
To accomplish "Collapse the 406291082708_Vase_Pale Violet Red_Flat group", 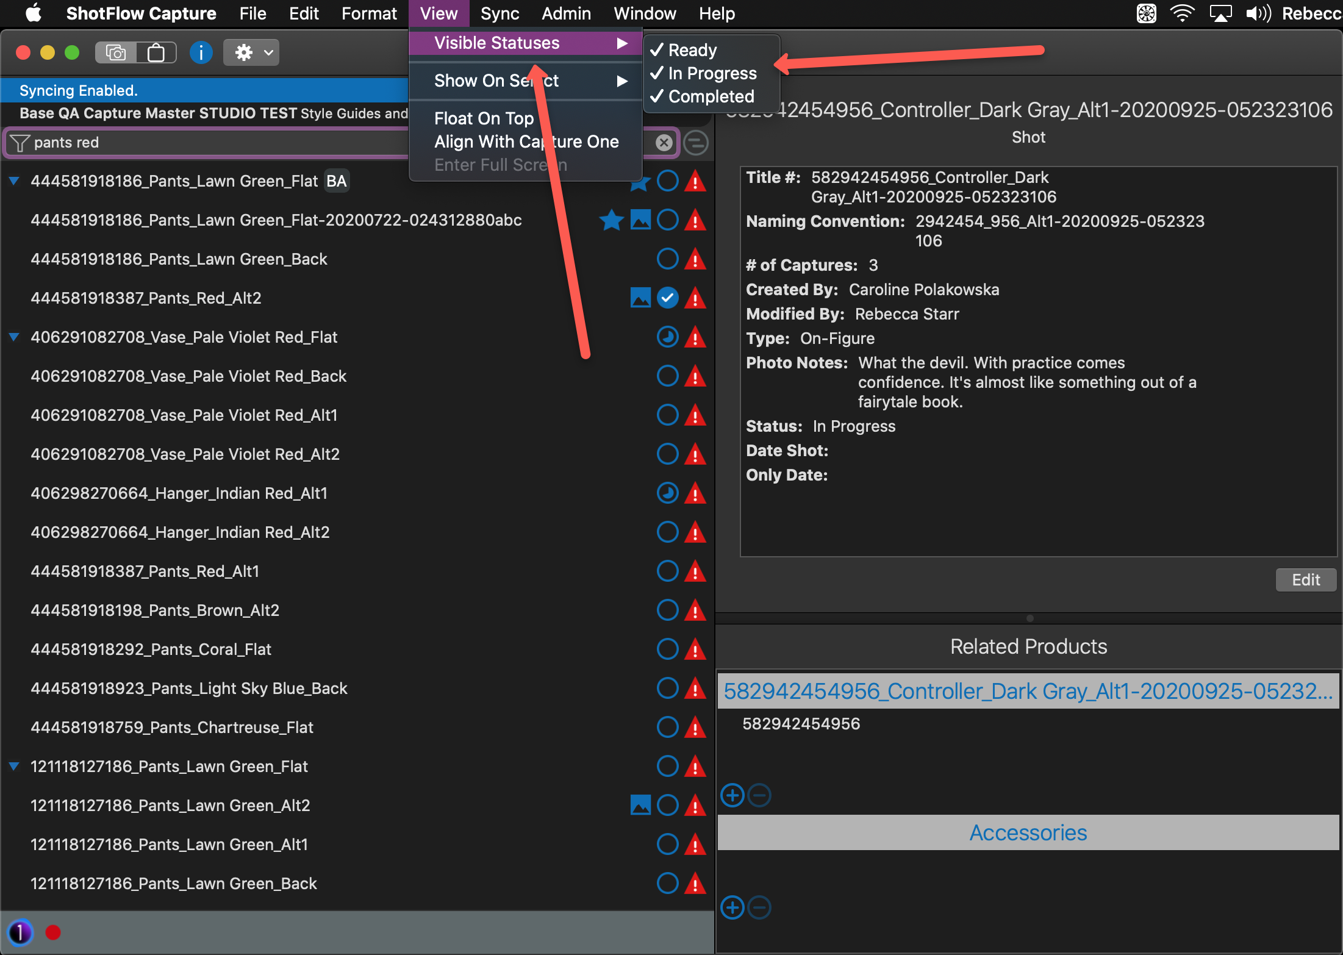I will (14, 337).
